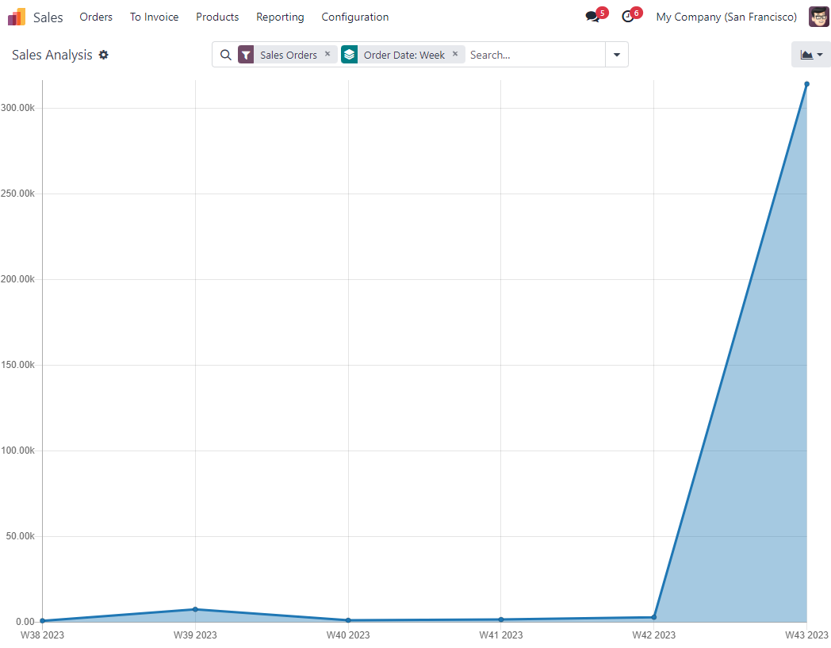Open the Orders menu

pos(96,17)
